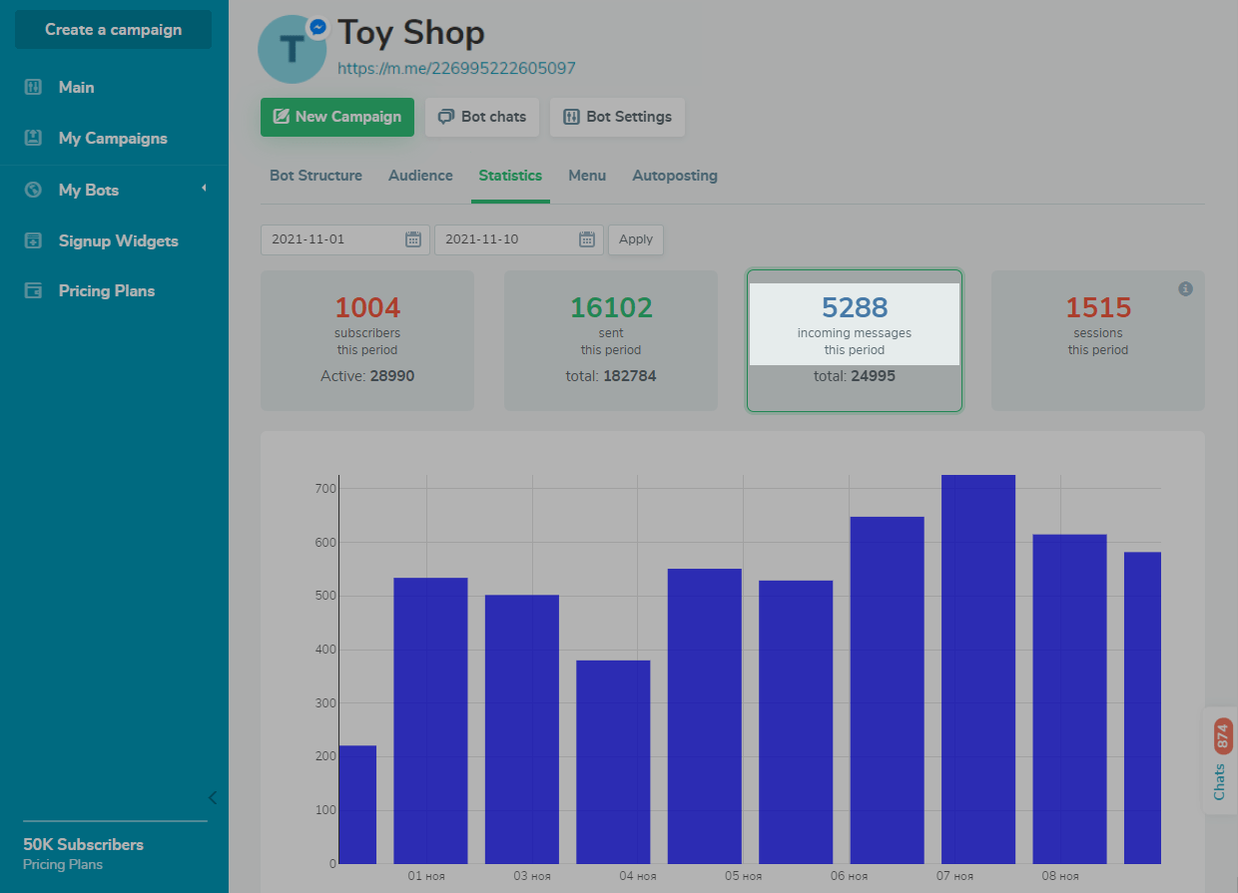This screenshot has height=893, width=1238.
Task: Expand the My Bots submenu arrow
Action: coord(204,188)
